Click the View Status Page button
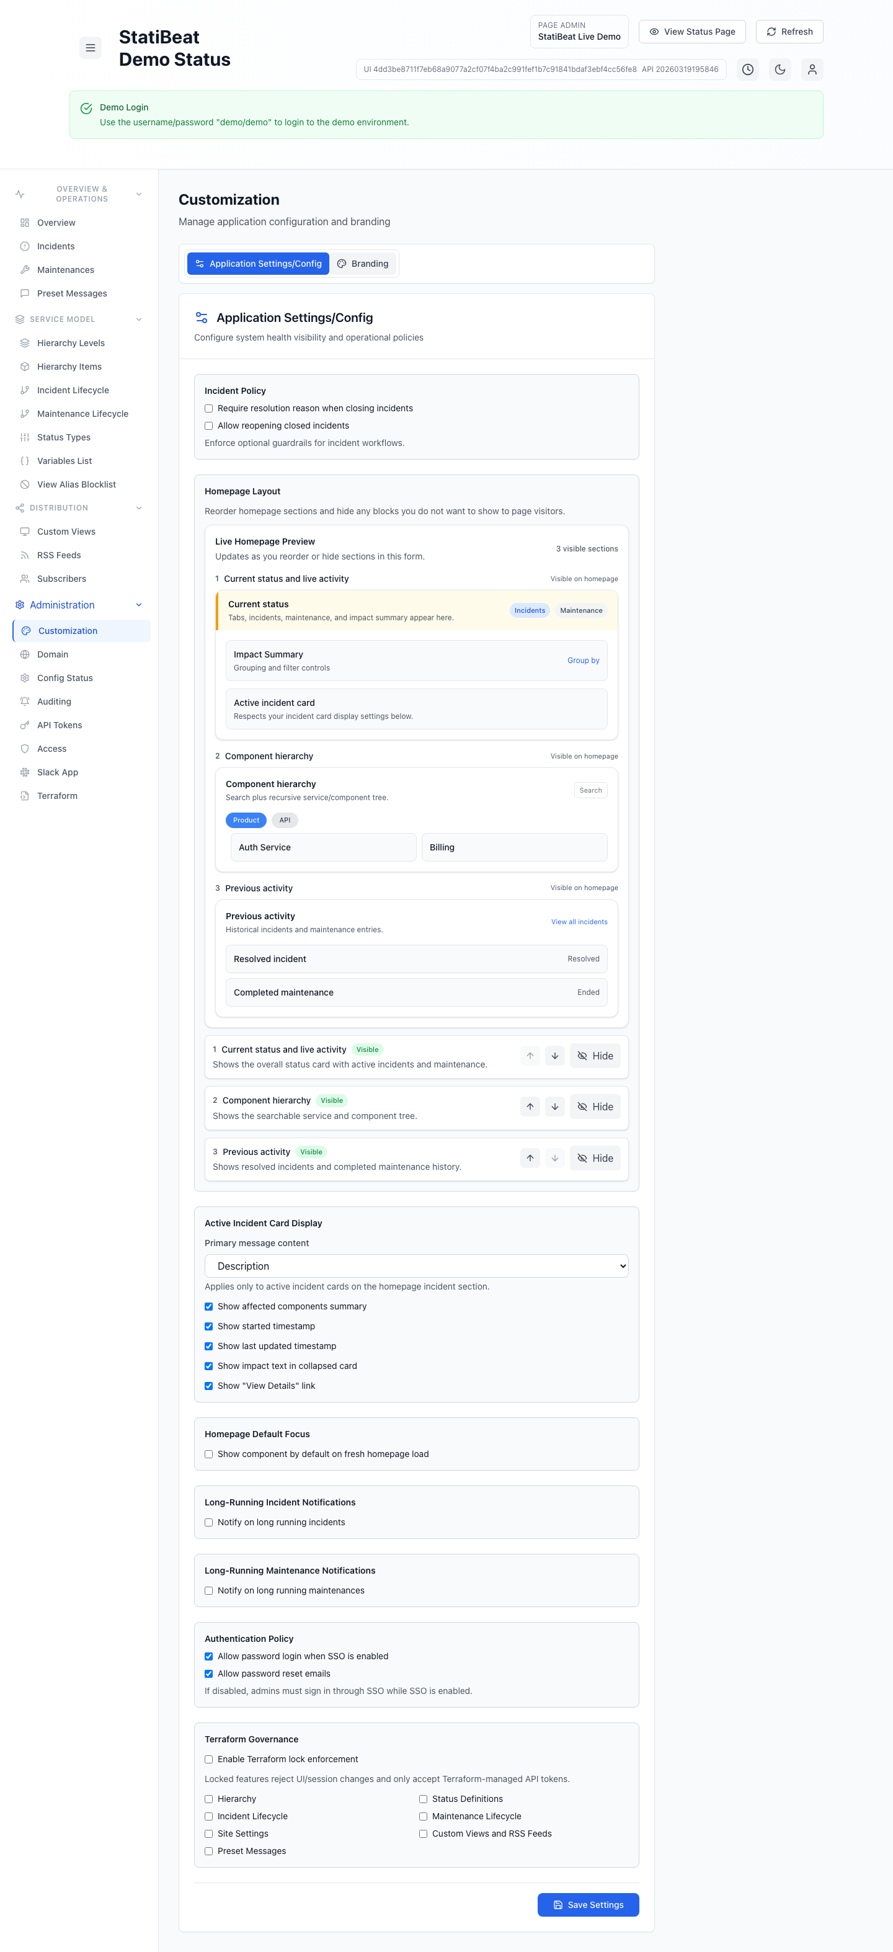Screen dimensions: 893x1952 click(691, 32)
